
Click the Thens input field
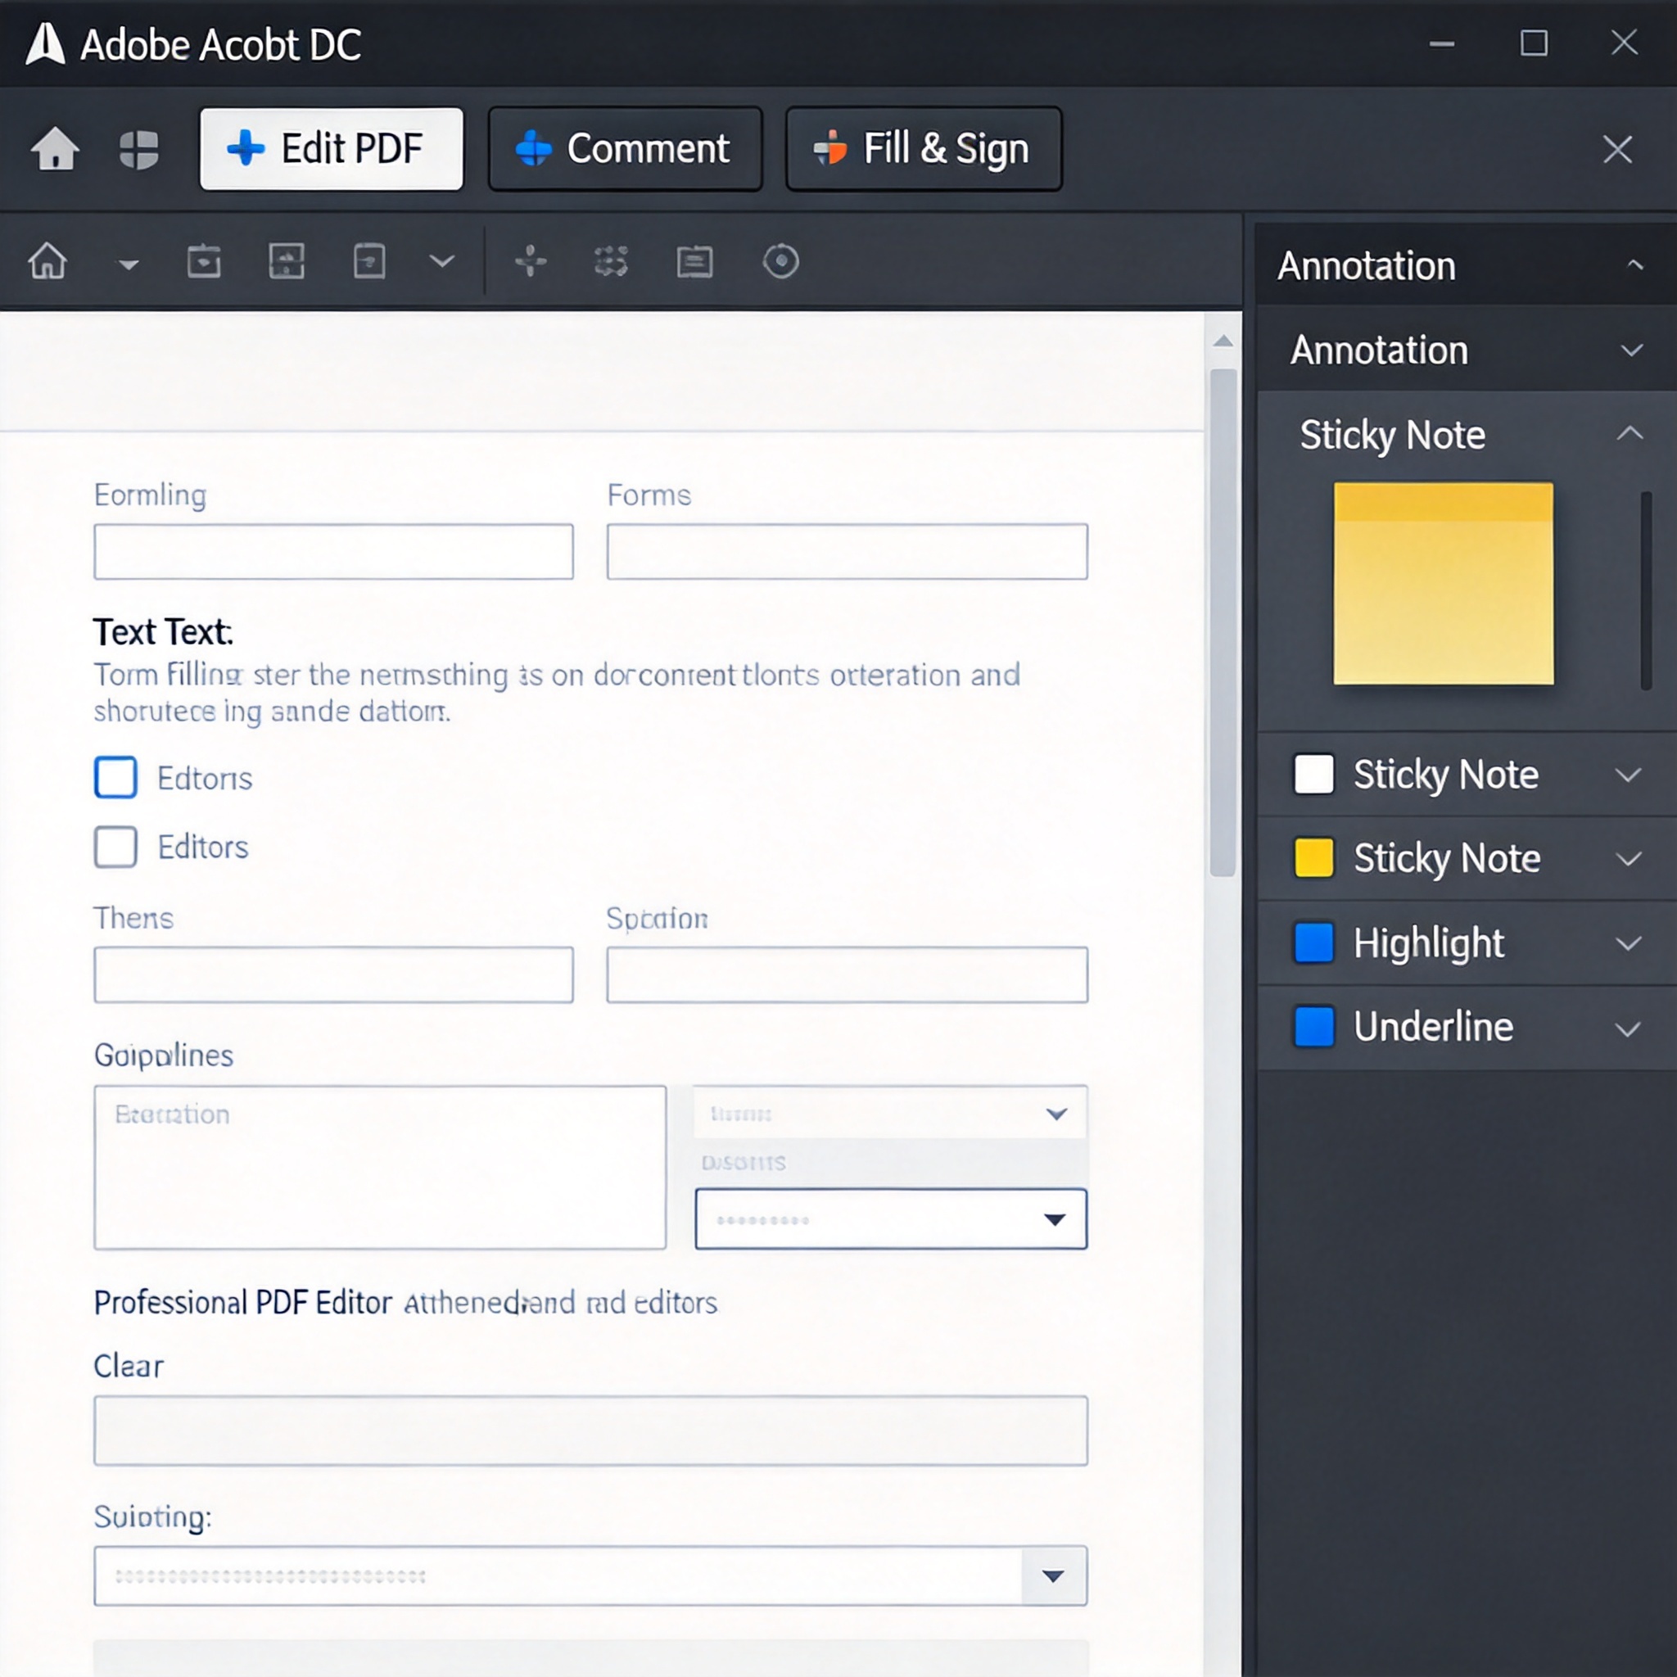coord(333,974)
